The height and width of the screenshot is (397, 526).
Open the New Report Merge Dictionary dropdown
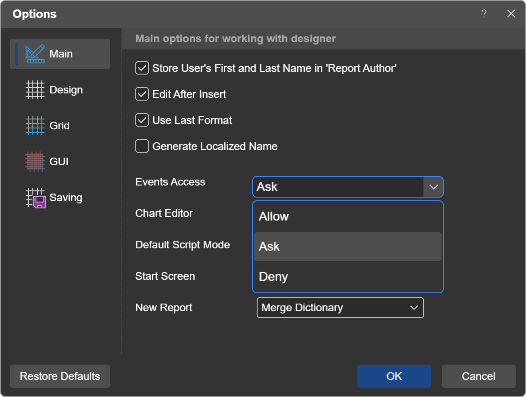340,308
